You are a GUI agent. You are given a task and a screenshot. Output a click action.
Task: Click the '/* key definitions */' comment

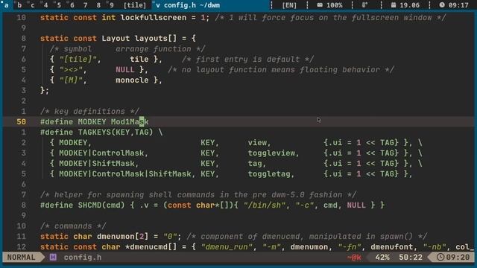click(x=89, y=112)
